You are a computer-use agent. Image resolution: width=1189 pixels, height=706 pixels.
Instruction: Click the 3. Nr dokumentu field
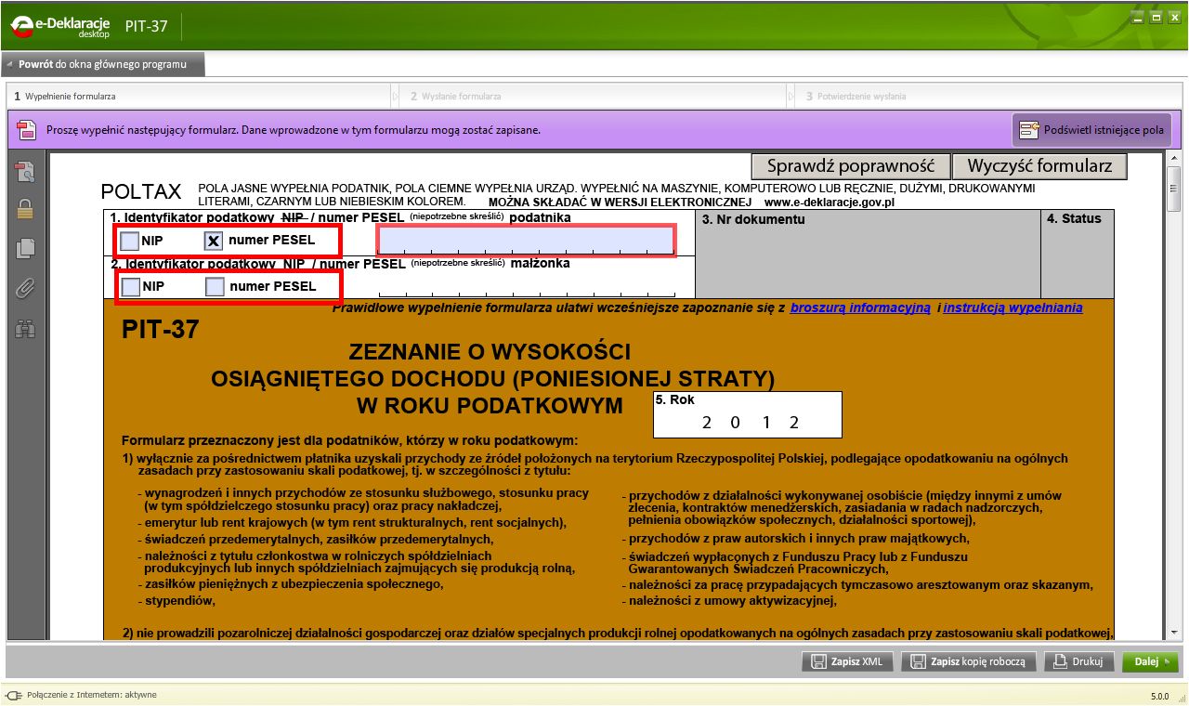(x=868, y=254)
